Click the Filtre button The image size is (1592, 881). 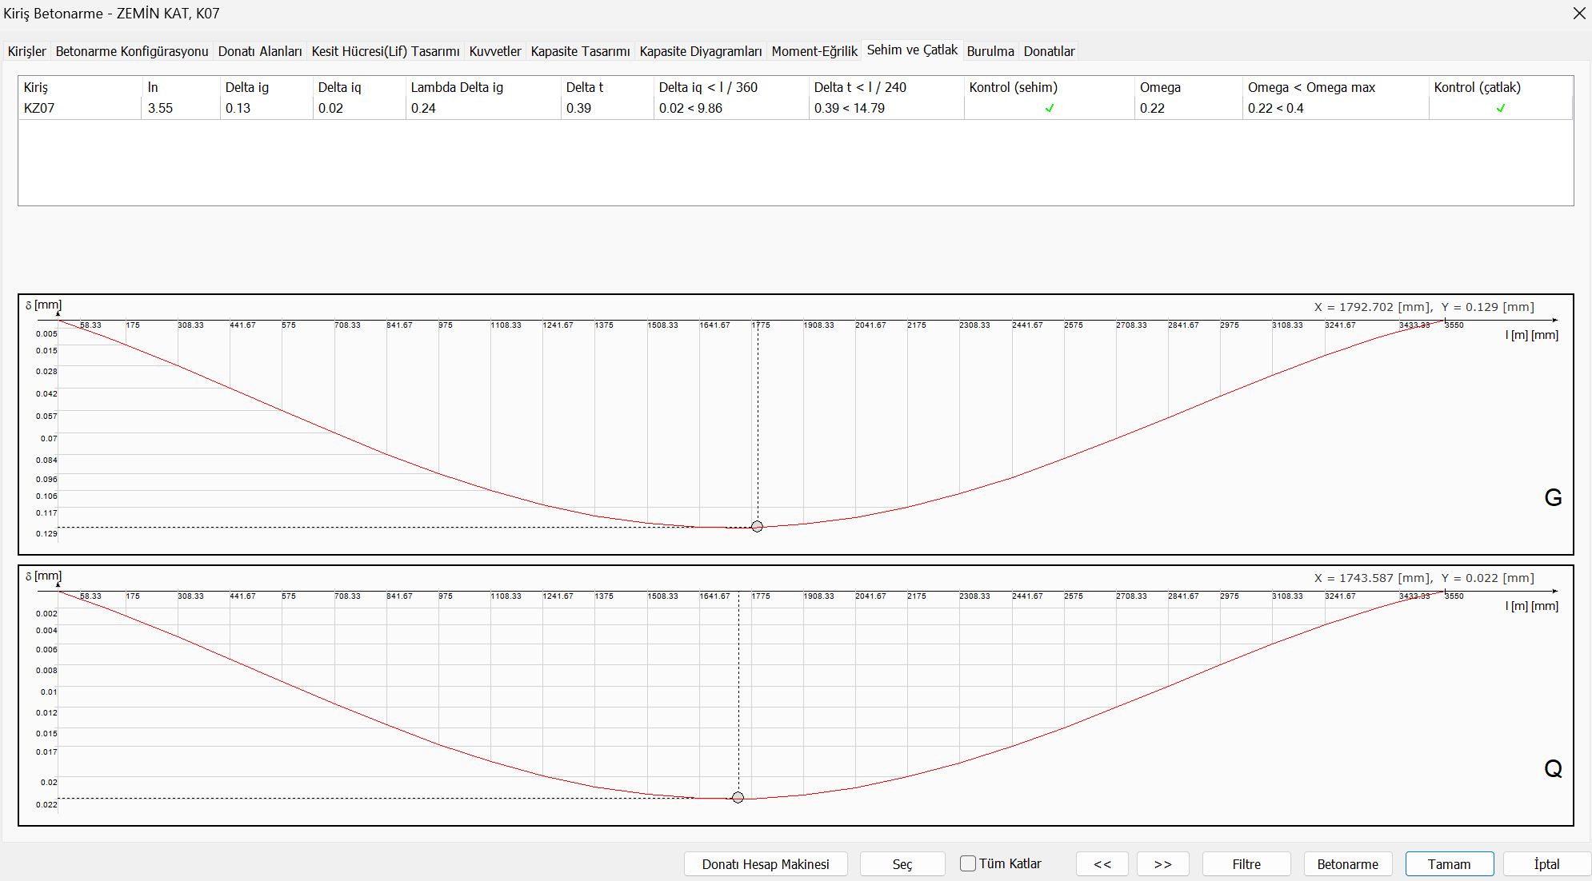1246,864
